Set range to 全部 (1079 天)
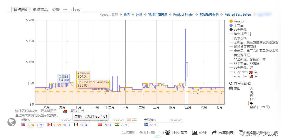Image resolution: width=281 pixels, height=138 pixels. [x=260, y=107]
